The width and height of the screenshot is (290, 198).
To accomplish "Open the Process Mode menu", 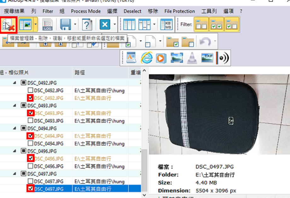I will pos(86,11).
